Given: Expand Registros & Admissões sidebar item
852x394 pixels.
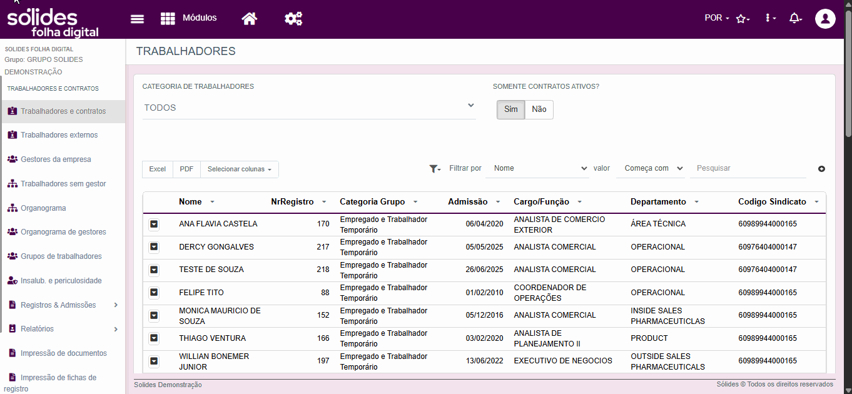Looking at the screenshot, I should coord(63,305).
